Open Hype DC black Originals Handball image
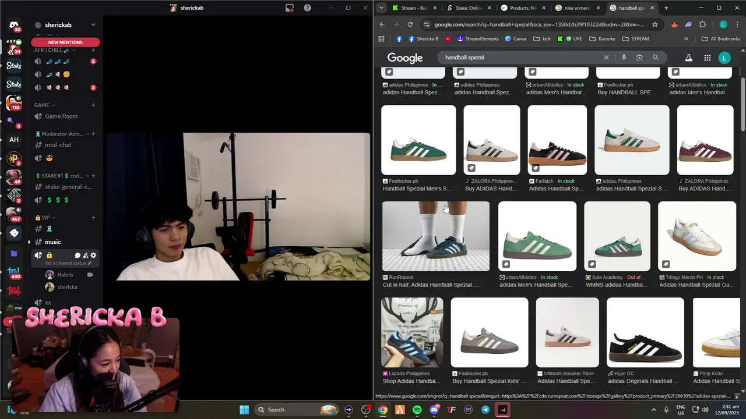The height and width of the screenshot is (419, 746). point(645,332)
